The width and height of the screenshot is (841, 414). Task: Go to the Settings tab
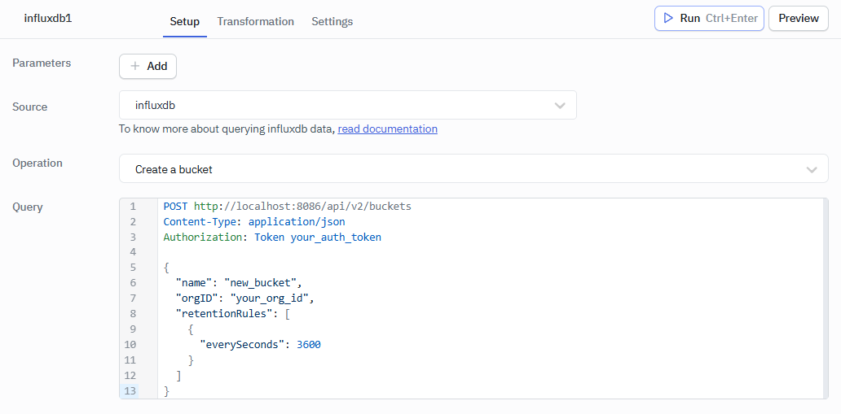332,21
